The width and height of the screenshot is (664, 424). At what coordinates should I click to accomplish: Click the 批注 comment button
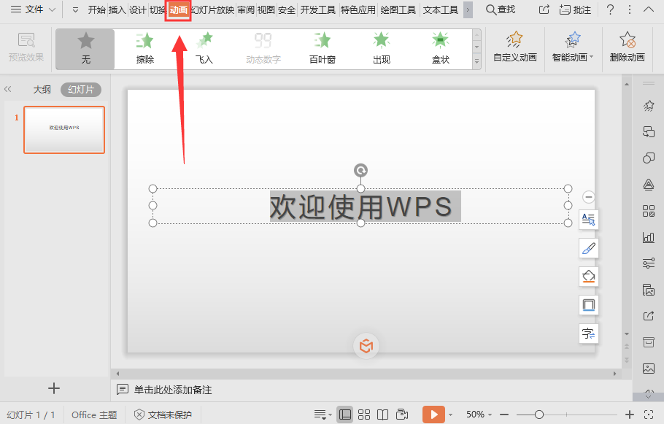(x=575, y=9)
